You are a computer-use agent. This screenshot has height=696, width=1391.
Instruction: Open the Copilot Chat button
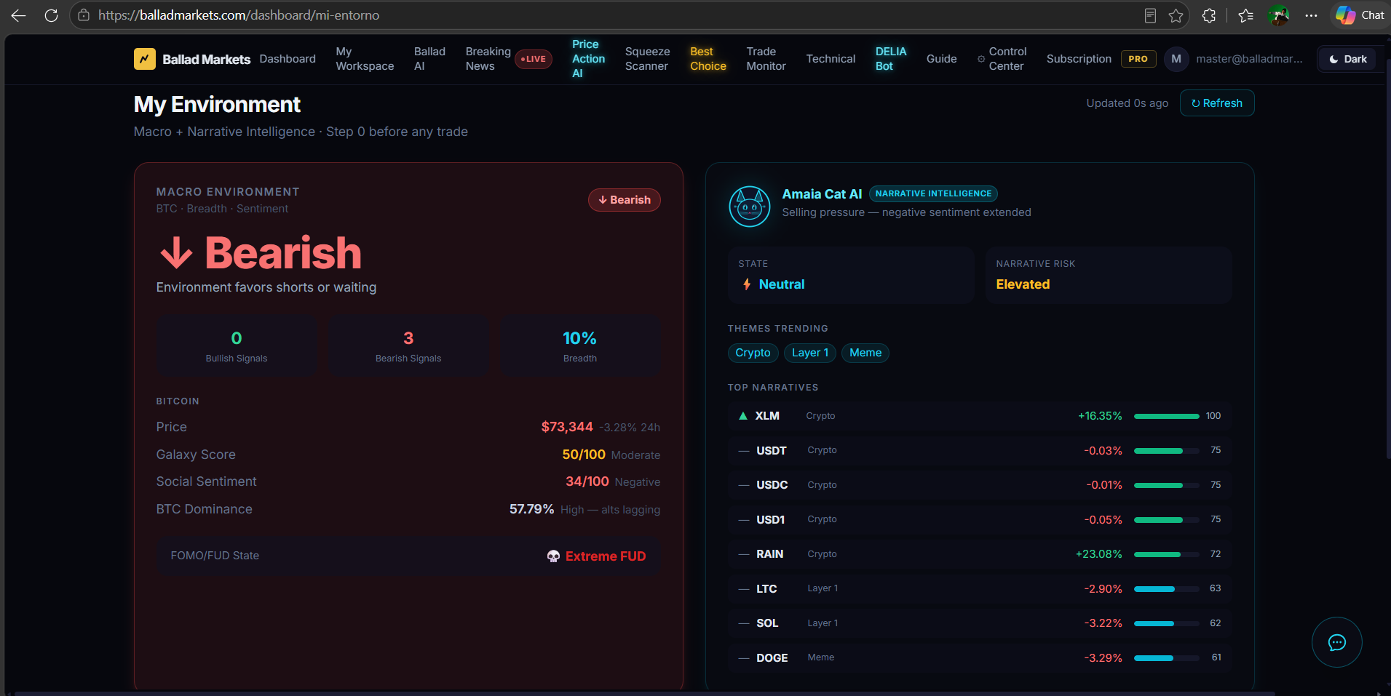coord(1360,15)
